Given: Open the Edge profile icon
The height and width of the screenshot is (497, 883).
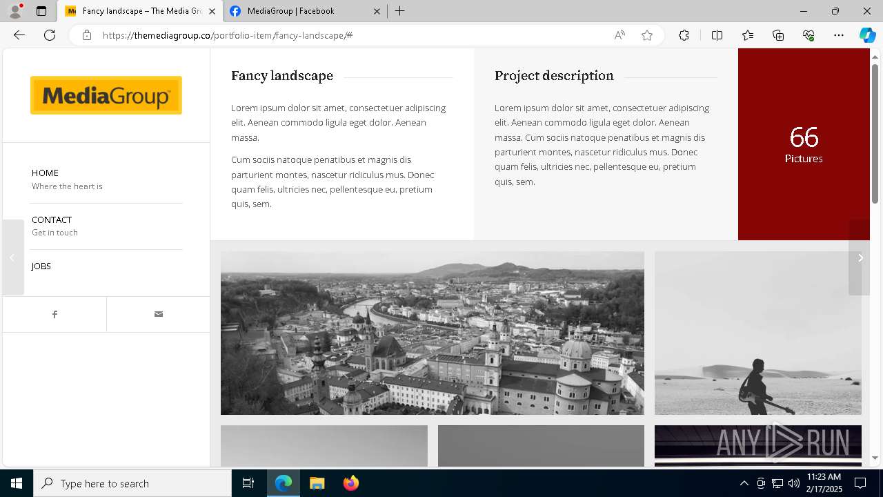Looking at the screenshot, I should pos(15,11).
